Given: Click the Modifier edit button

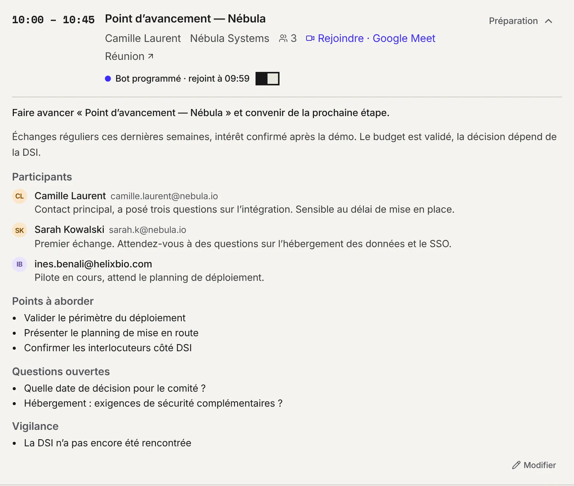Looking at the screenshot, I should click(x=534, y=465).
